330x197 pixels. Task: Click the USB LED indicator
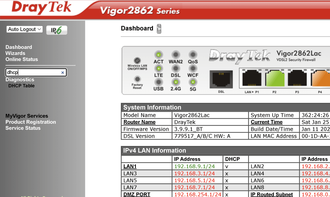(159, 82)
